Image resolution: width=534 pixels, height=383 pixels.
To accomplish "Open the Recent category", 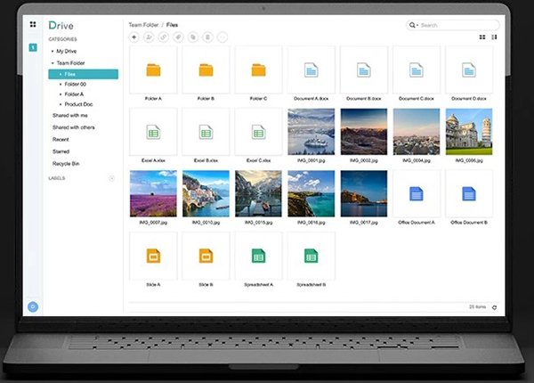I will tap(61, 139).
